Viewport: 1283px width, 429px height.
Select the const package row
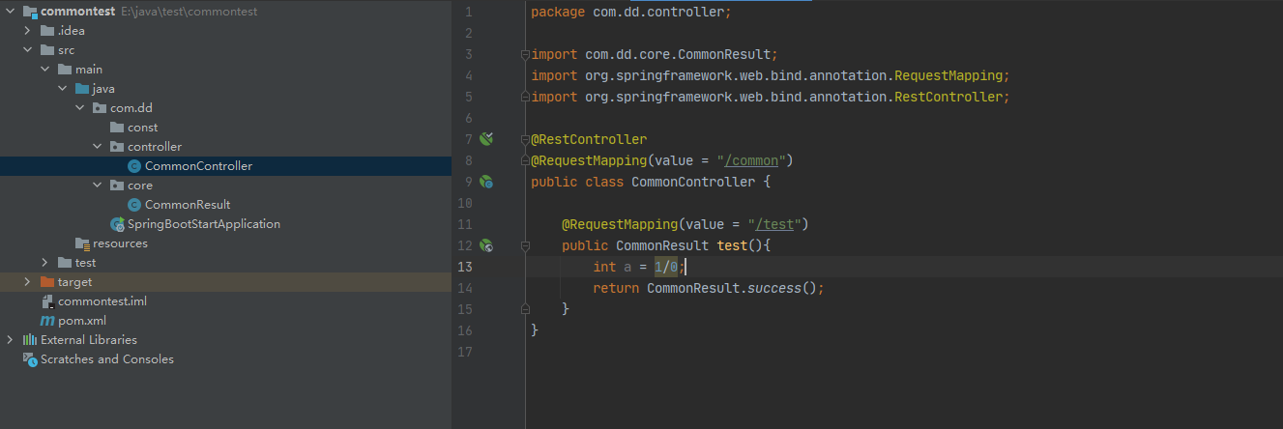(x=225, y=128)
